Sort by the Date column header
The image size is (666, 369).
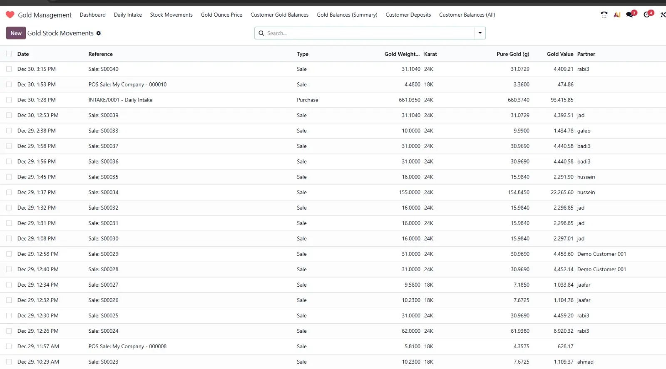pyautogui.click(x=23, y=54)
